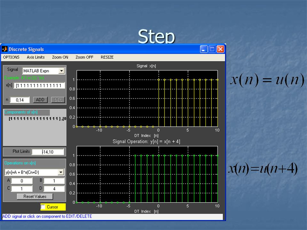Click the Components of x[n] heading

pos(21,112)
